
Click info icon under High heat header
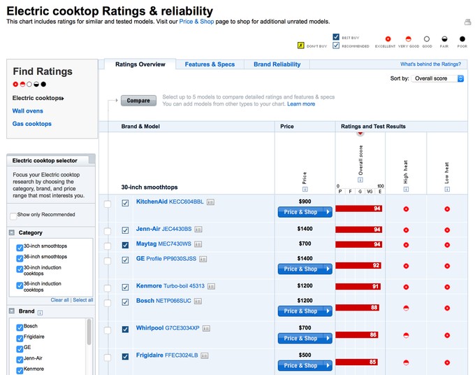click(x=407, y=190)
